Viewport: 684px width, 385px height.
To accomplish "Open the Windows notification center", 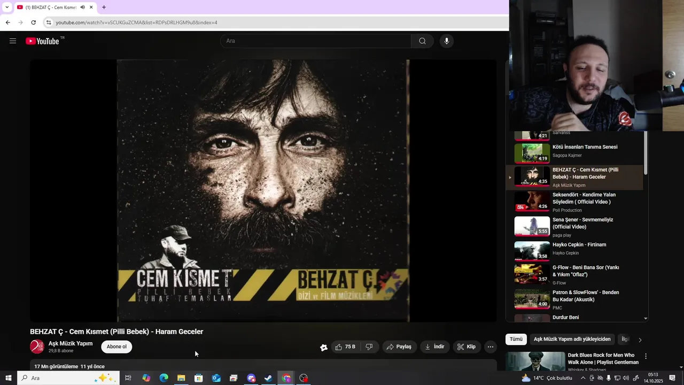I will pos(672,378).
